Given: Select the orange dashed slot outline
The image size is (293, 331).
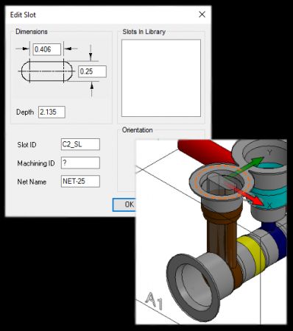Looking at the screenshot, I should 222,181.
